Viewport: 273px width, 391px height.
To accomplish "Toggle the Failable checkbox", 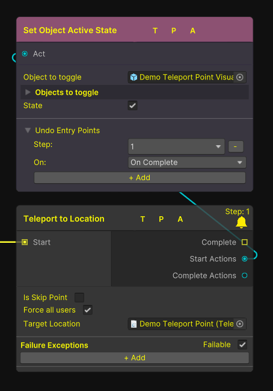I will (242, 345).
